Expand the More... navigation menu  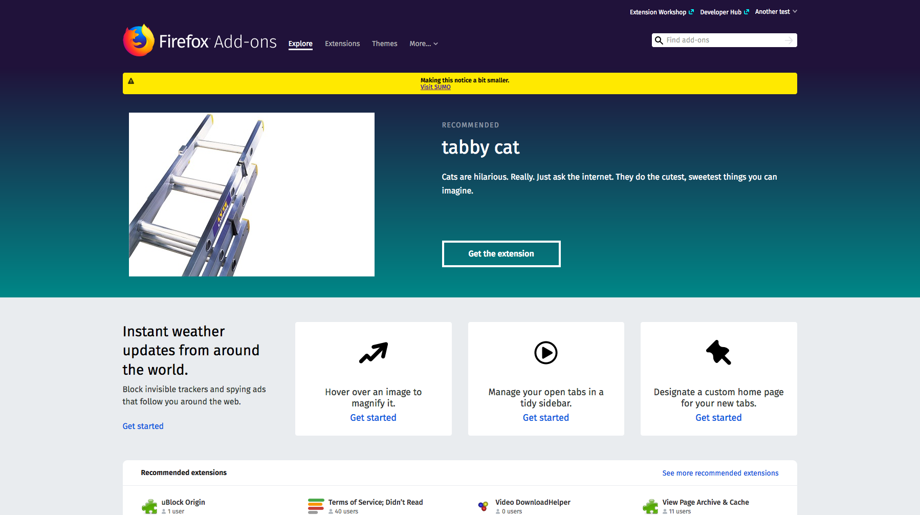[424, 44]
